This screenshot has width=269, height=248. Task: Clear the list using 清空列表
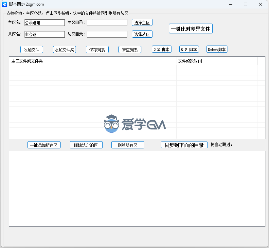point(130,50)
